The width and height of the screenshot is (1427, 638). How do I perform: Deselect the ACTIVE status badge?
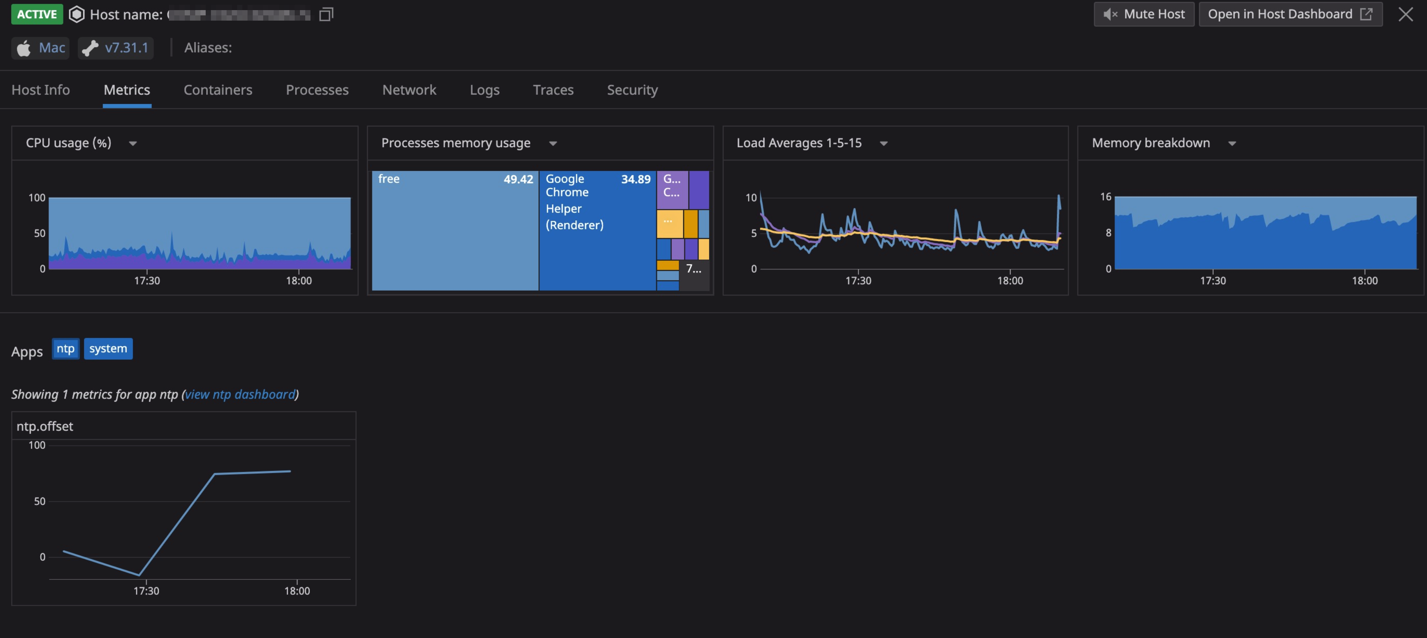coord(36,15)
